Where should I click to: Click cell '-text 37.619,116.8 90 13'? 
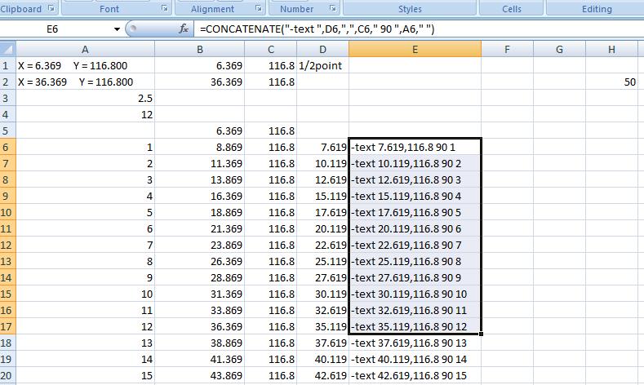click(x=415, y=343)
